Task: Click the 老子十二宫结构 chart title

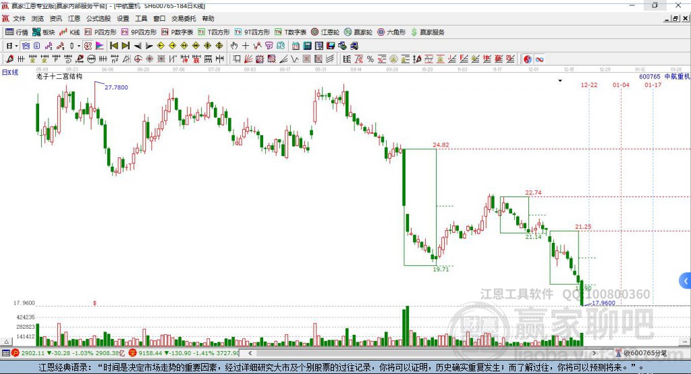Action: pos(59,76)
